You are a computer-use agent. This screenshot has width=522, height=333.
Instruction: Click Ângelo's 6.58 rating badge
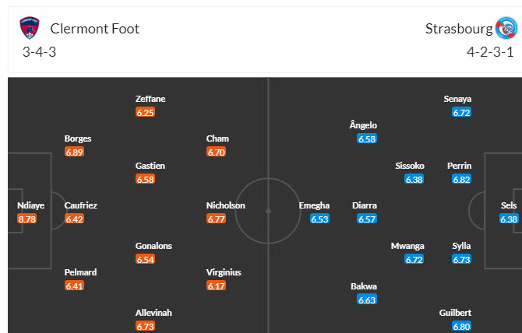(x=367, y=138)
